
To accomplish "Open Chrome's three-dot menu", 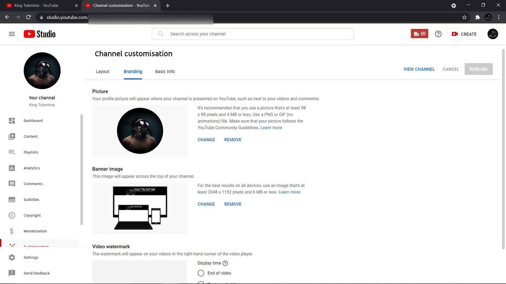I will click(499, 17).
